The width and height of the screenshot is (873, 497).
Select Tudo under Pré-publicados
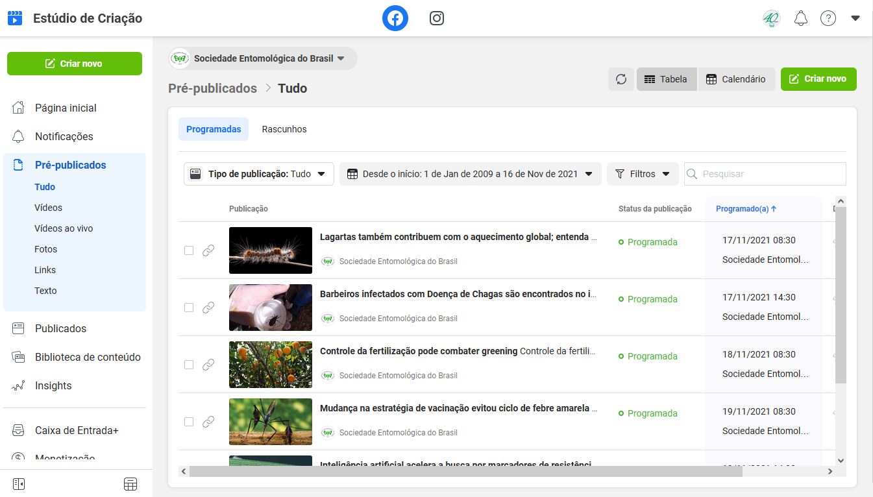45,187
